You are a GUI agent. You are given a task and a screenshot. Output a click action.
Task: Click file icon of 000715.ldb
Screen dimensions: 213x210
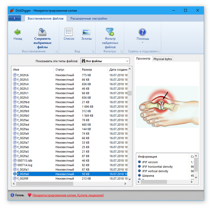click(x=15, y=161)
